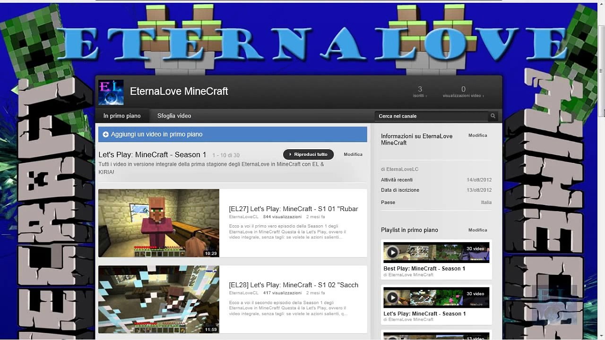The height and width of the screenshot is (340, 605).
Task: Open thumbnail of EL28 video
Action: click(159, 299)
